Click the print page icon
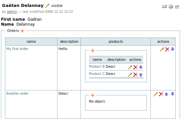 171,7
